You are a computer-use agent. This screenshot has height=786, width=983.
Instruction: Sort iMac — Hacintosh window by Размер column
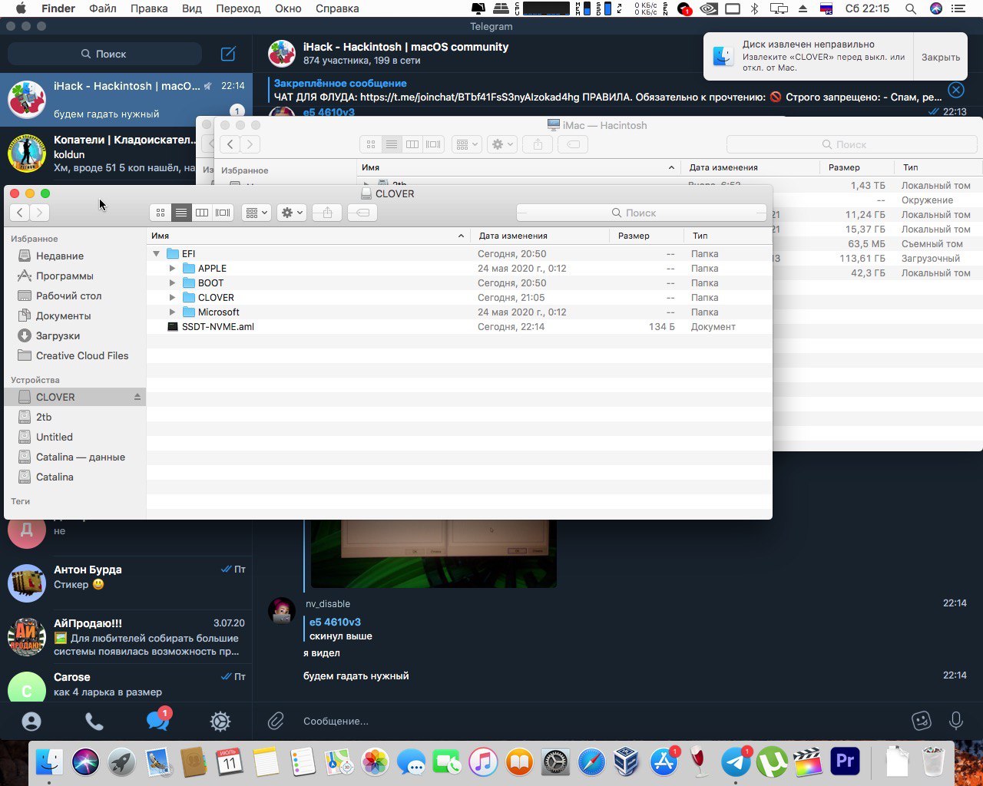coord(856,167)
